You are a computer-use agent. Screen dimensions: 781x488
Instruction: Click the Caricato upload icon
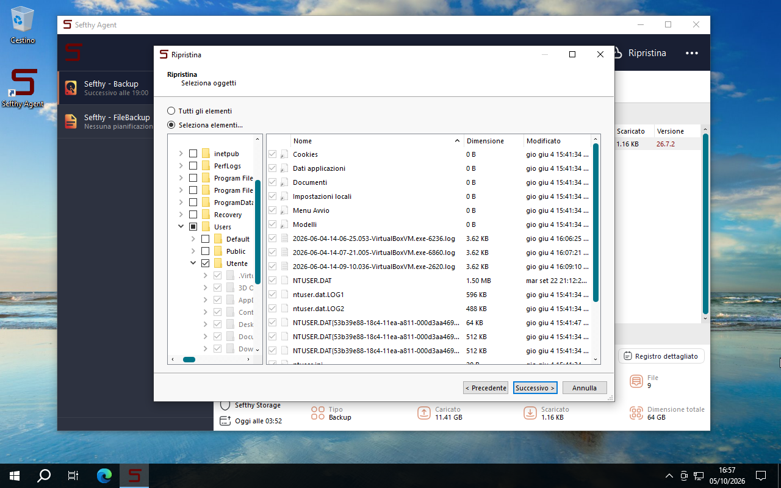click(424, 413)
